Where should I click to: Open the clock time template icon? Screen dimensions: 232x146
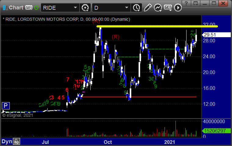click(136, 8)
